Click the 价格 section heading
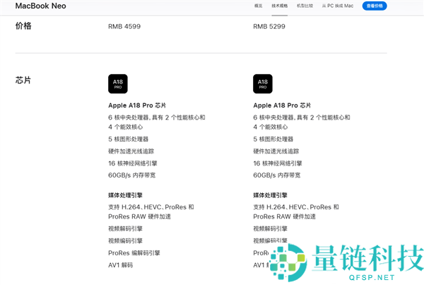Screen dimensions: 424x285 (23, 26)
